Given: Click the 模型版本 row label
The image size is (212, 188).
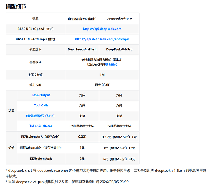Looking at the screenshot, I should point(35,49).
